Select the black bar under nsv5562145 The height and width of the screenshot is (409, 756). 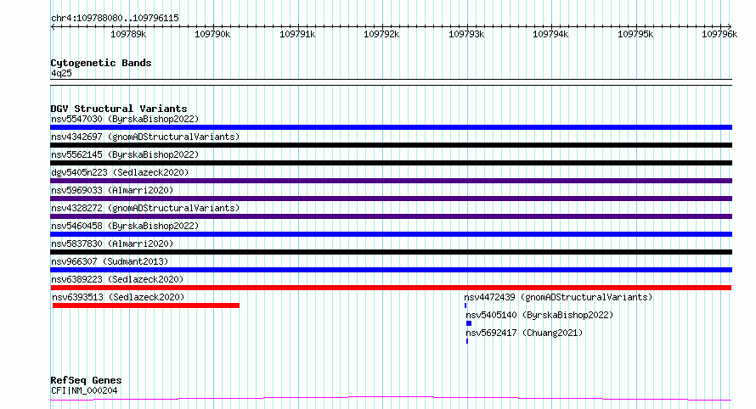tap(391, 163)
